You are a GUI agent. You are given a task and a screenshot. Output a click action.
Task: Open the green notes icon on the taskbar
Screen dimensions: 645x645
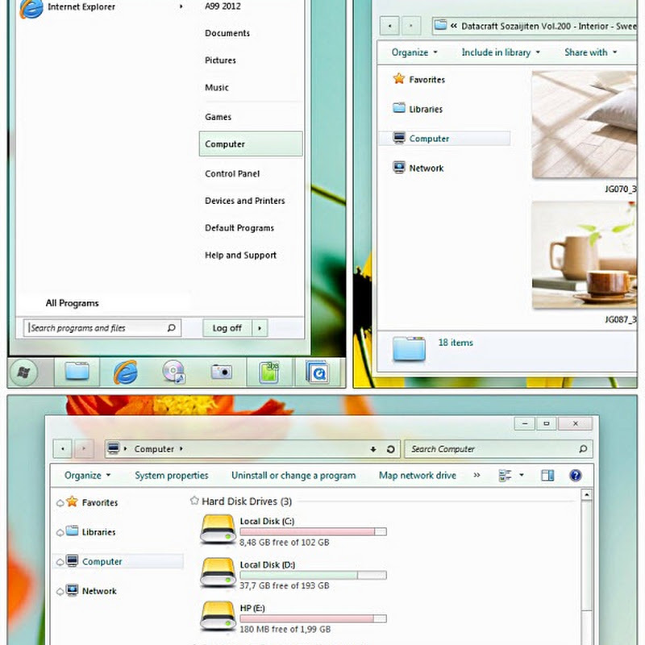click(269, 372)
